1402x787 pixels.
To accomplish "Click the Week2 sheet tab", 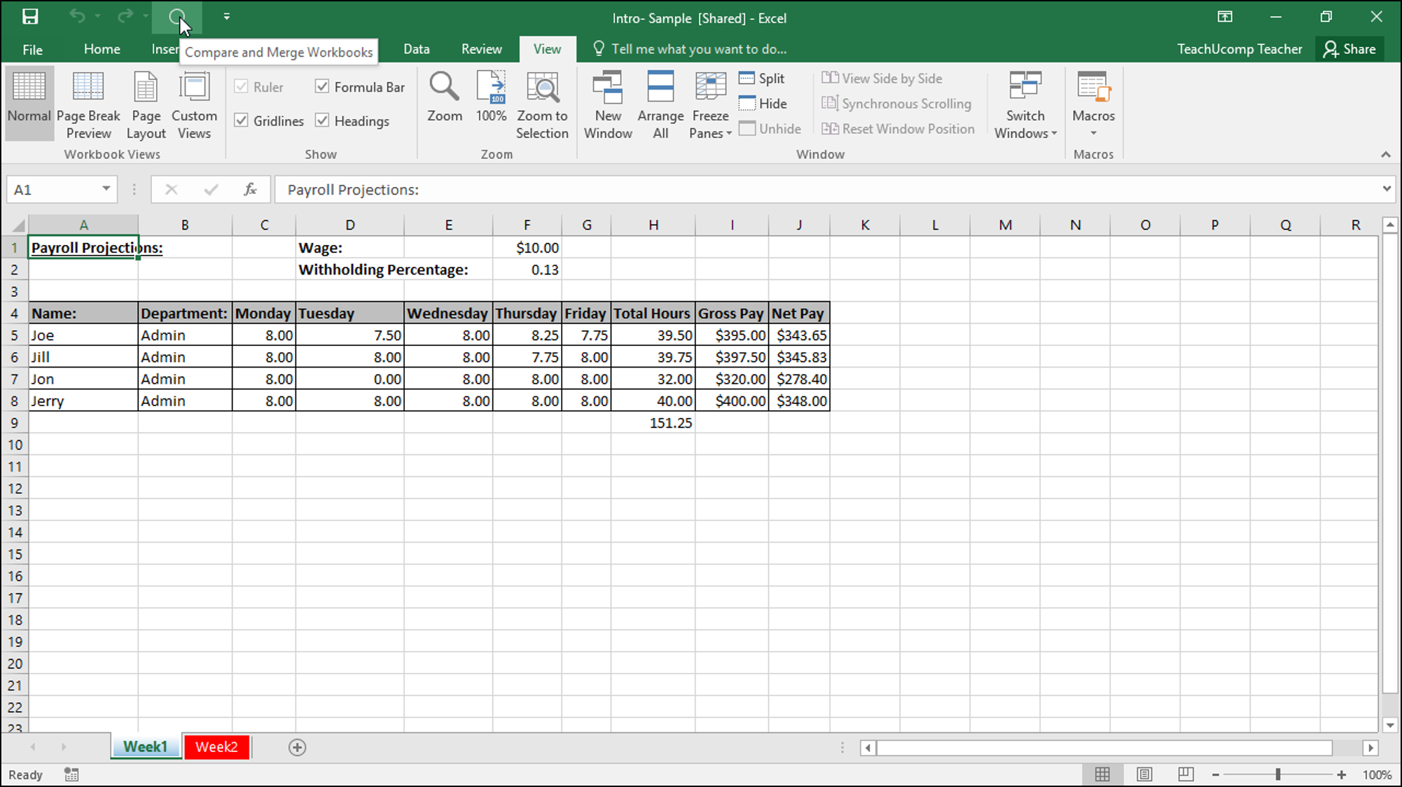I will [x=216, y=746].
